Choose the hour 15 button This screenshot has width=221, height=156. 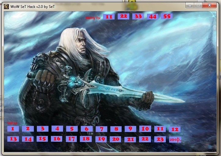42,139
